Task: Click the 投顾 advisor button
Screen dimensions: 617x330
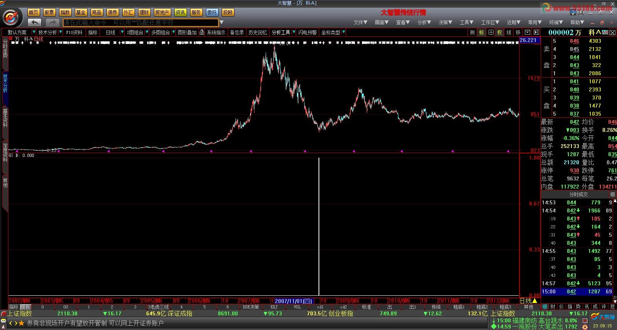Action: [x=228, y=12]
